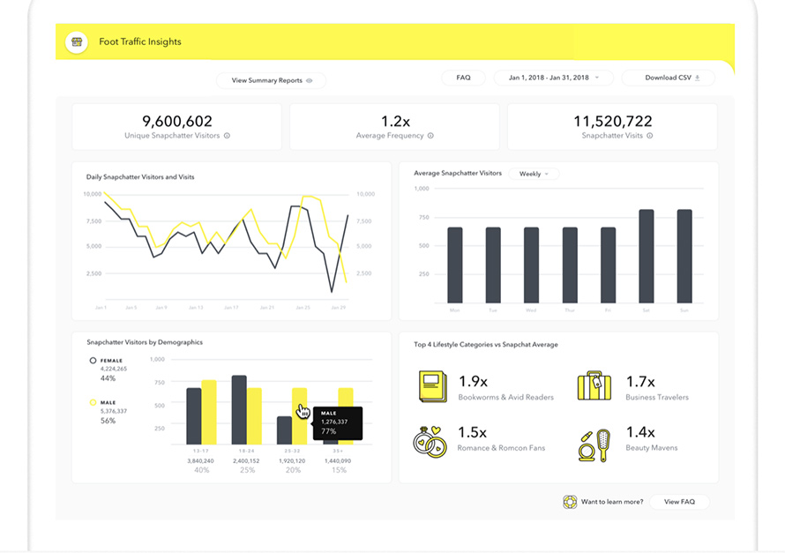Select the Sunday bar in weekly chart

pos(684,257)
